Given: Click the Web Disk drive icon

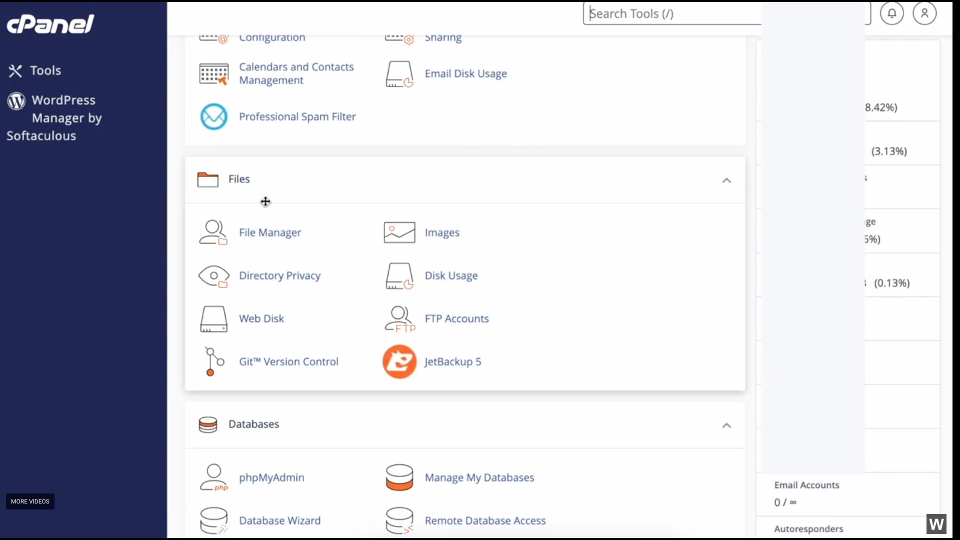Looking at the screenshot, I should (213, 319).
